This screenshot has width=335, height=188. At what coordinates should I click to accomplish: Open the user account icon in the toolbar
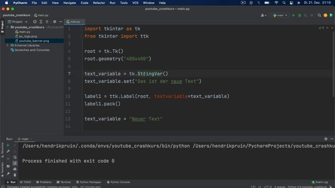tap(263, 15)
